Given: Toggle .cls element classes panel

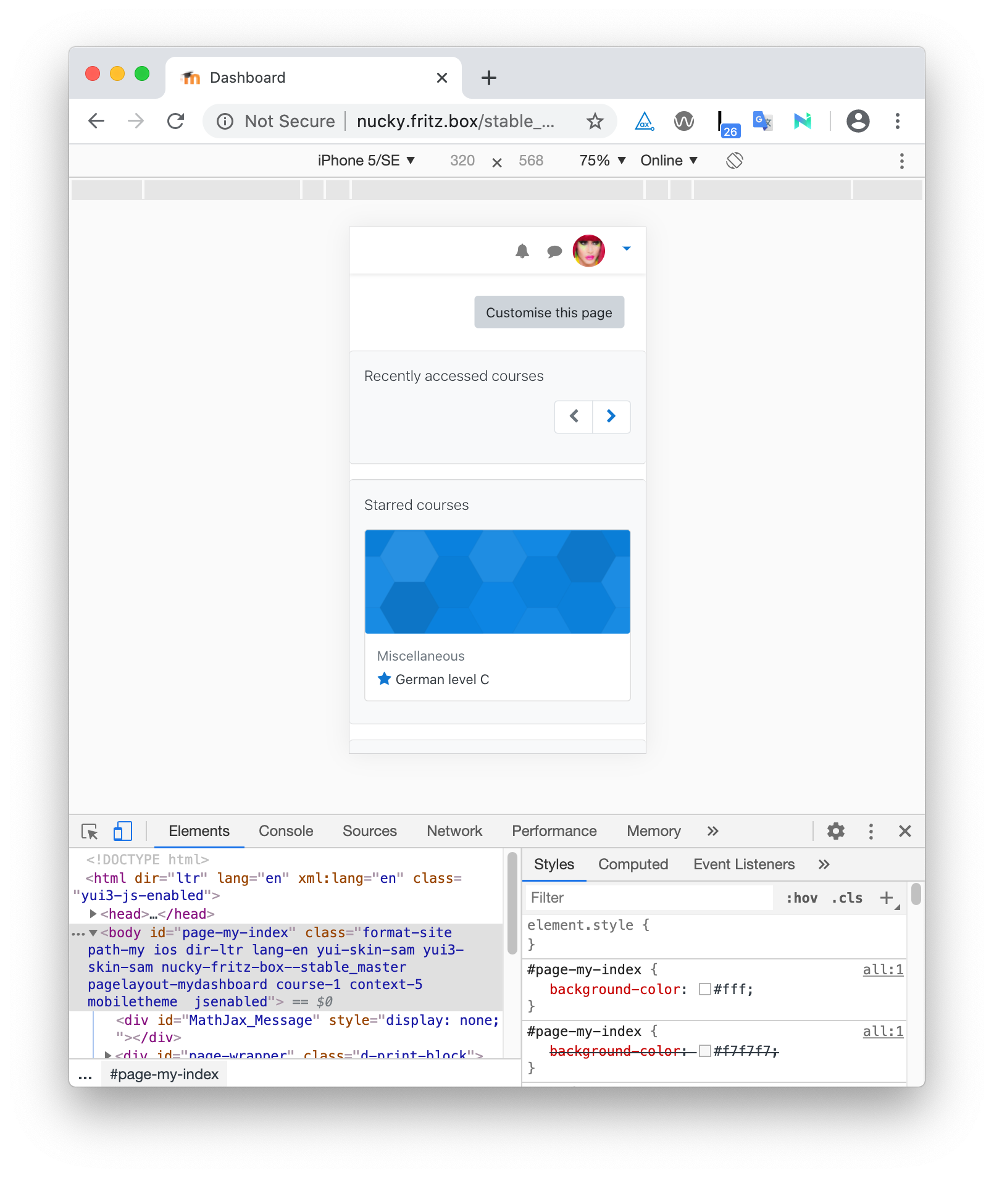Looking at the screenshot, I should [x=847, y=898].
